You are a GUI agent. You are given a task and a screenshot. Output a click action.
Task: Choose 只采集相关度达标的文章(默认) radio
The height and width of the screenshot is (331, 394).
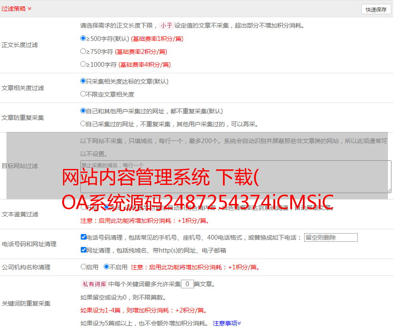pos(83,81)
